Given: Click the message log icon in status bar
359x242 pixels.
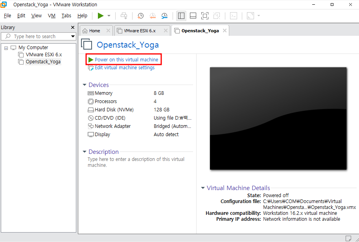Looking at the screenshot, I should 348,238.
